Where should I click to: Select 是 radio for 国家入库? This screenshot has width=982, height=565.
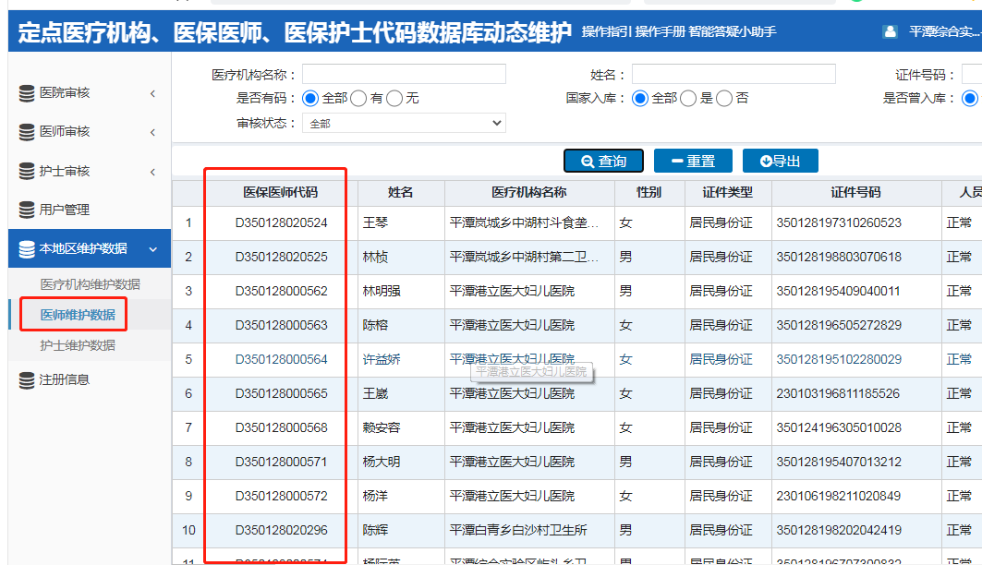[687, 98]
